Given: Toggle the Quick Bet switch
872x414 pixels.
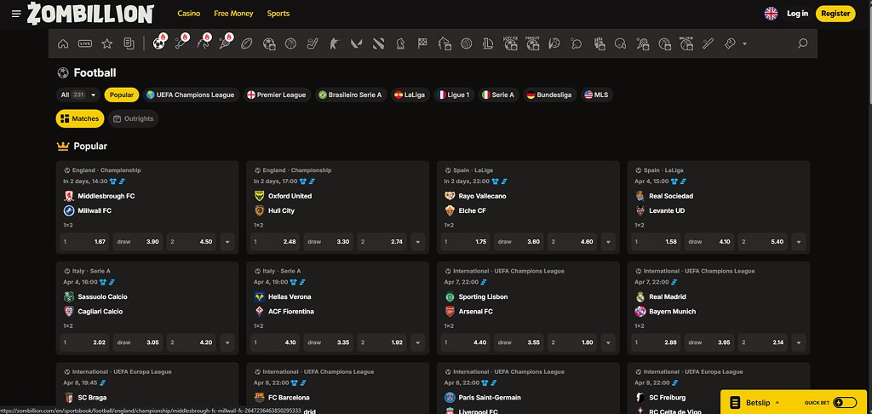Looking at the screenshot, I should (x=845, y=402).
